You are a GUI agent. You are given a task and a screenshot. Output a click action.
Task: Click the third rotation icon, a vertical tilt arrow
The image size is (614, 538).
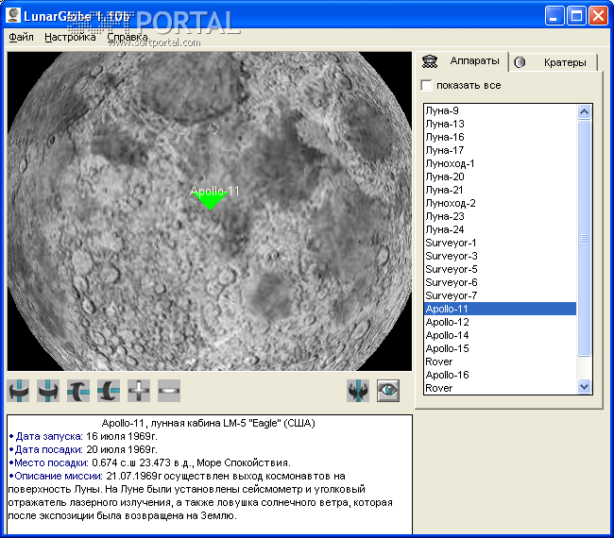click(x=79, y=390)
